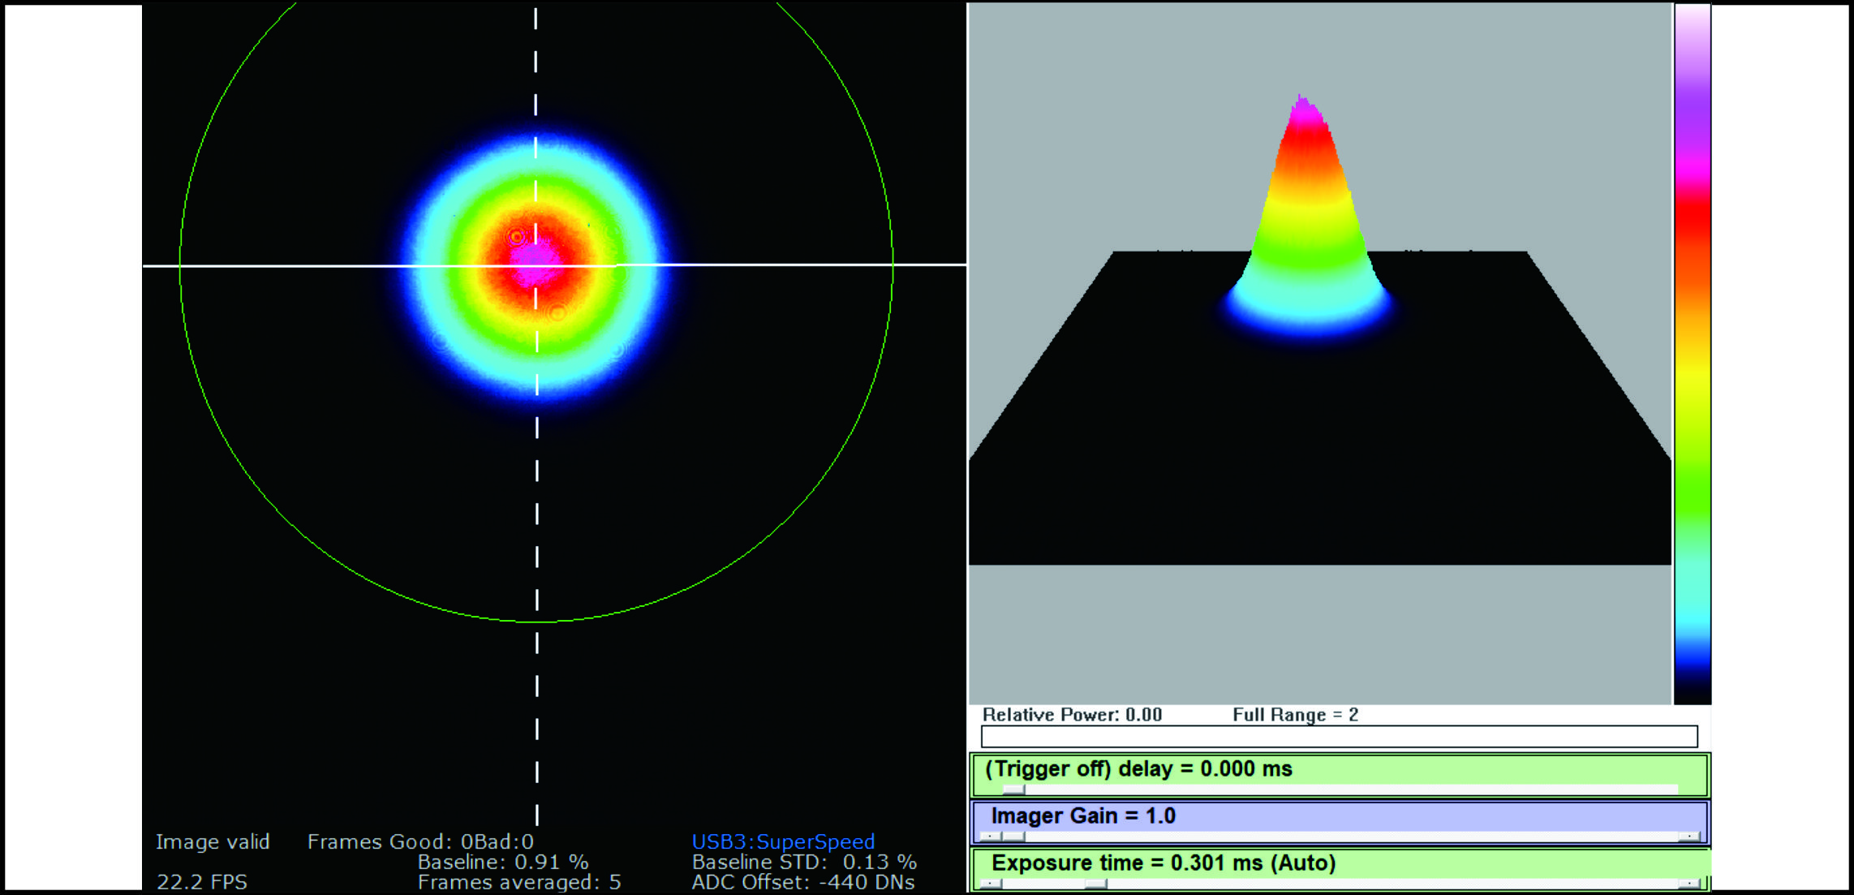Image resolution: width=1854 pixels, height=895 pixels.
Task: Click the 'USB3:SuperSpeed' status text
Action: click(783, 841)
